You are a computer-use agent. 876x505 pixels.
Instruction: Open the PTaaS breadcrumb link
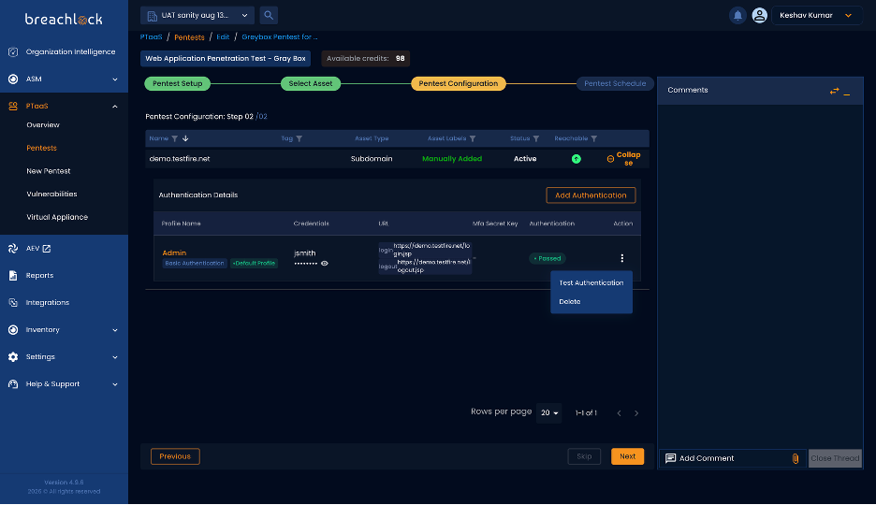[x=151, y=36]
